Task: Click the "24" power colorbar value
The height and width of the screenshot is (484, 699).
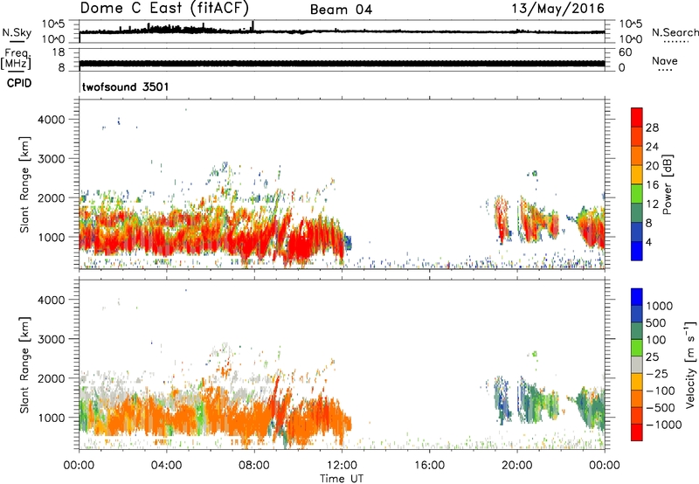Action: tap(652, 147)
